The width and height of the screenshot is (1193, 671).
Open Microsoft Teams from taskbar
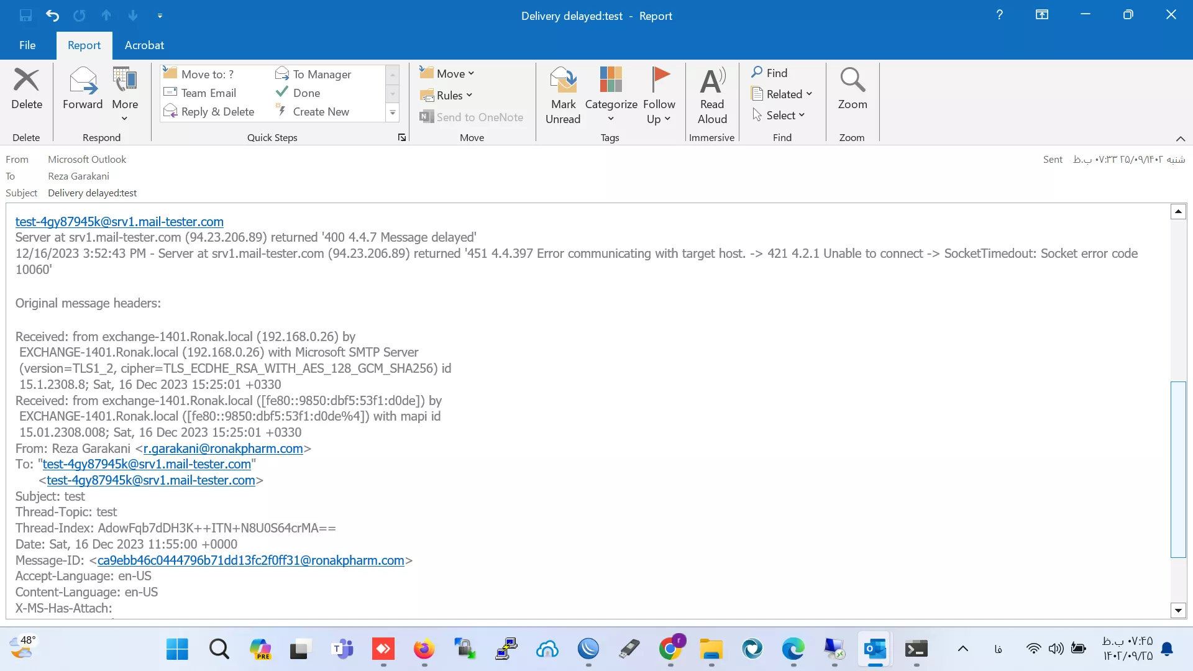pos(342,649)
